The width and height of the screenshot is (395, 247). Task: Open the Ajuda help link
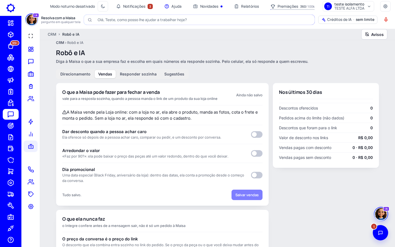click(x=173, y=6)
